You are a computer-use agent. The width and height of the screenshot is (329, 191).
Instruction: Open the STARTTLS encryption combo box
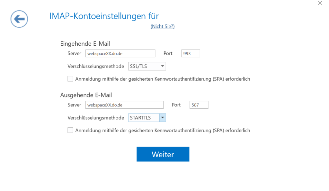tap(147, 118)
